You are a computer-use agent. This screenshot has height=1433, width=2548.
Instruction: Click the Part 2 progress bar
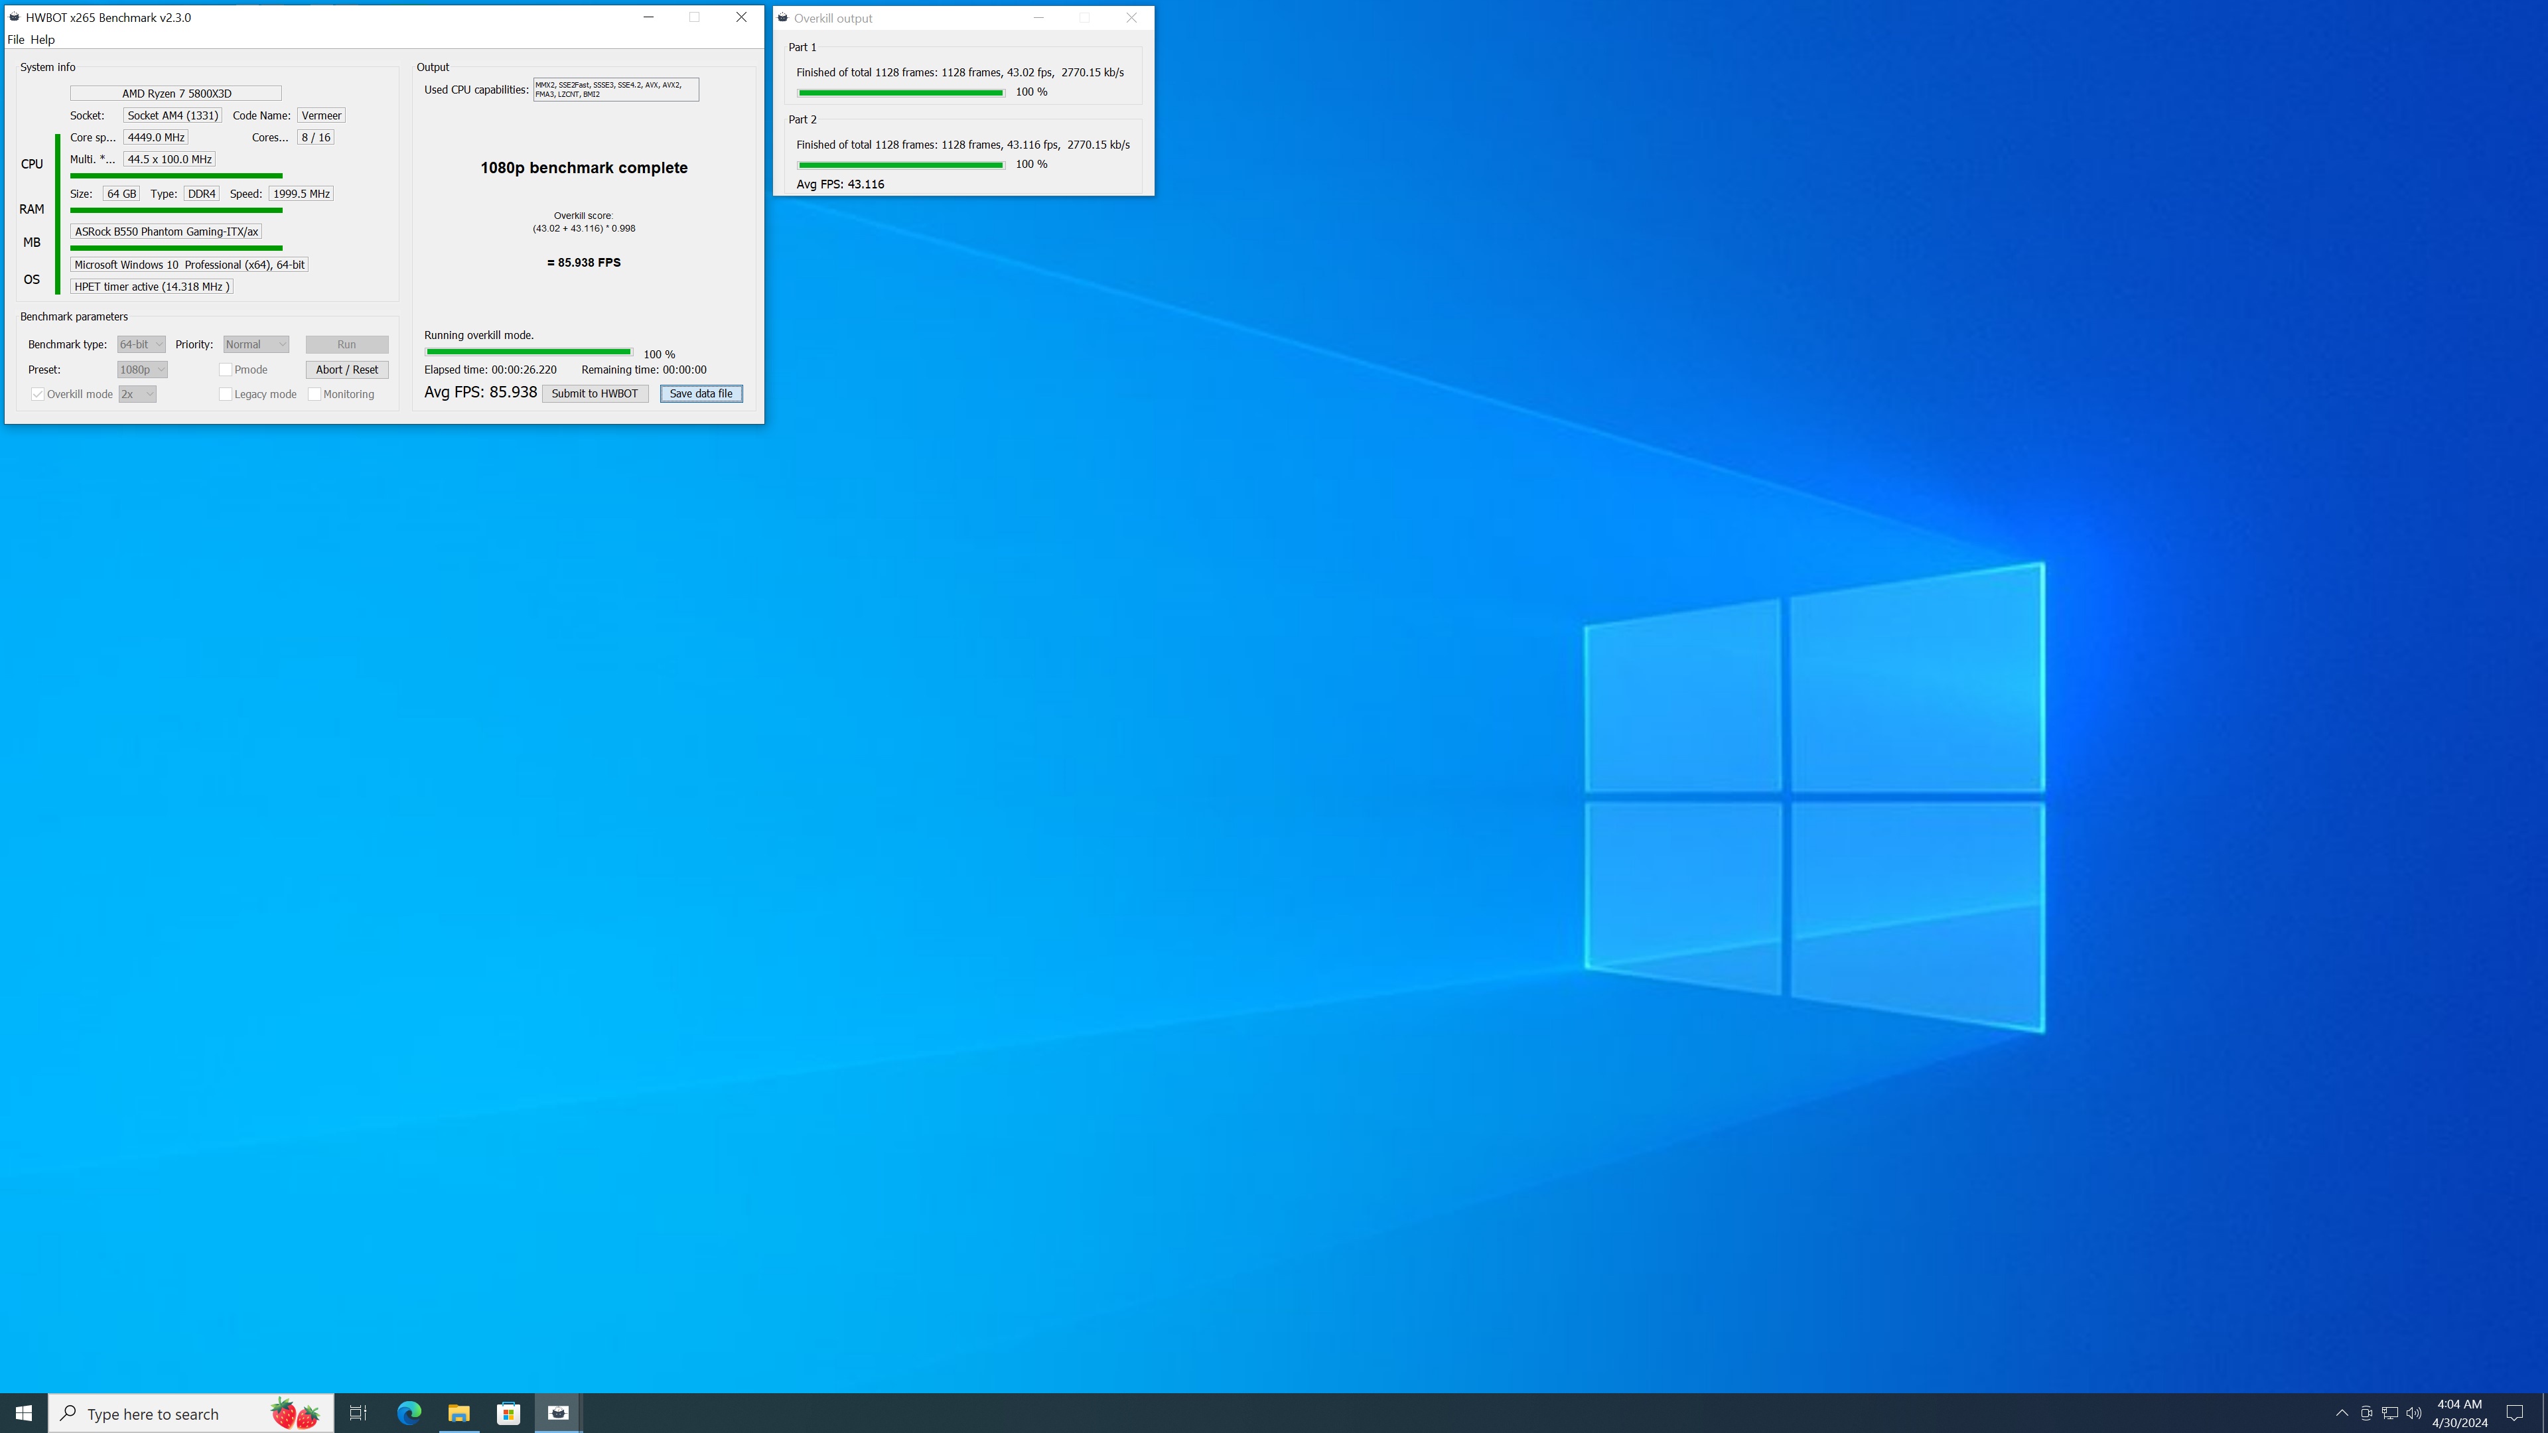(901, 165)
